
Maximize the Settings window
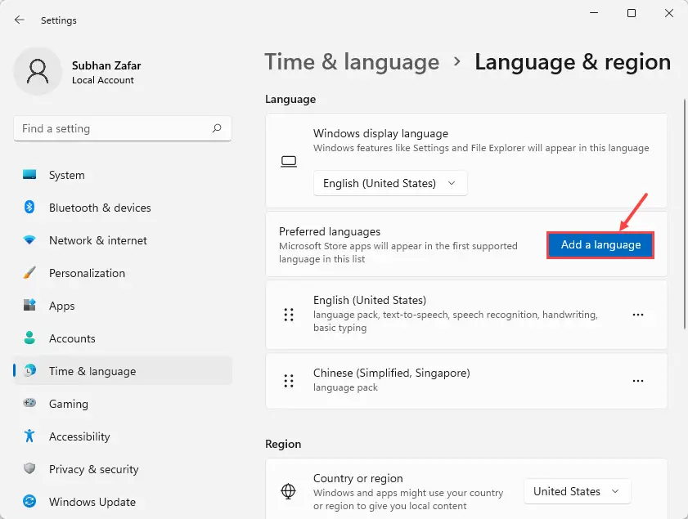tap(632, 13)
